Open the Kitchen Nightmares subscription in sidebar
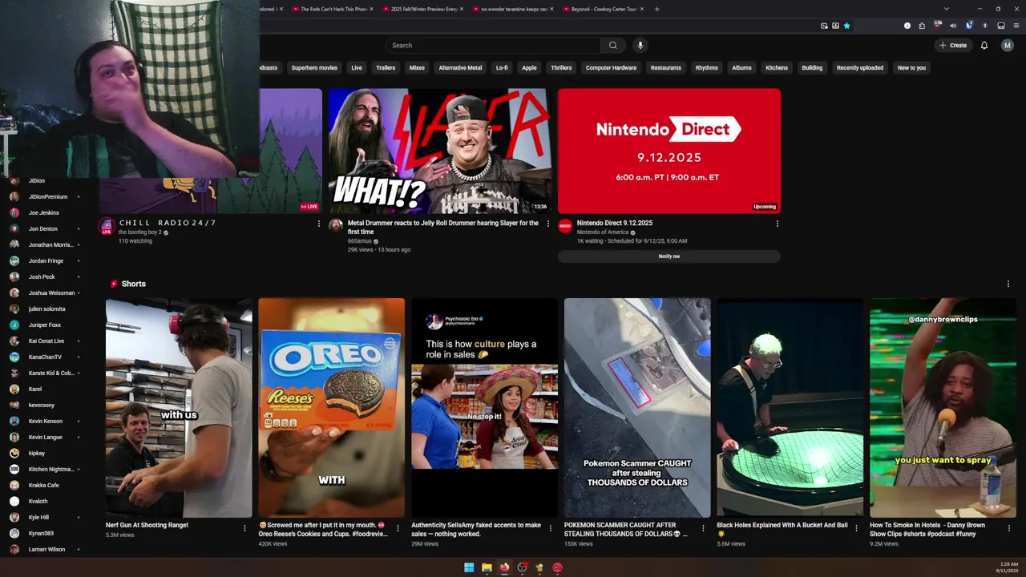 (46, 469)
